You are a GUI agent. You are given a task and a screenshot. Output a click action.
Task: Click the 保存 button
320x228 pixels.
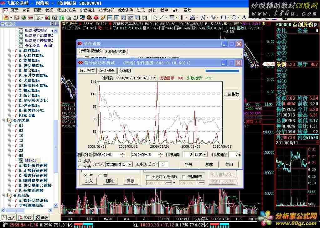click(130, 181)
